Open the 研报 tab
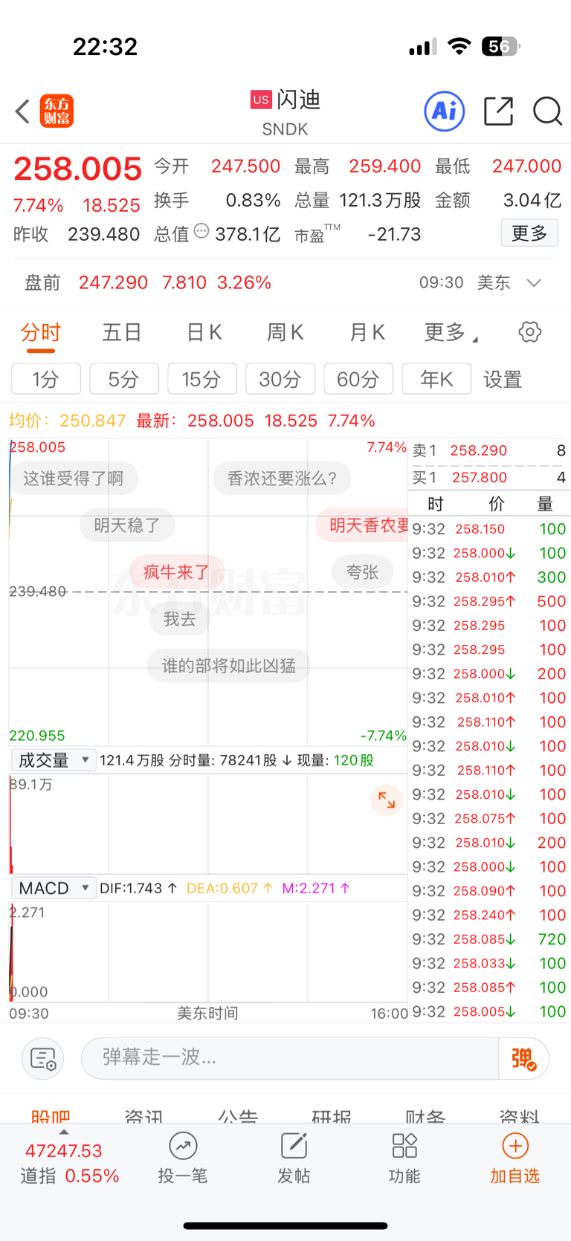This screenshot has height=1241, width=571. click(332, 1115)
